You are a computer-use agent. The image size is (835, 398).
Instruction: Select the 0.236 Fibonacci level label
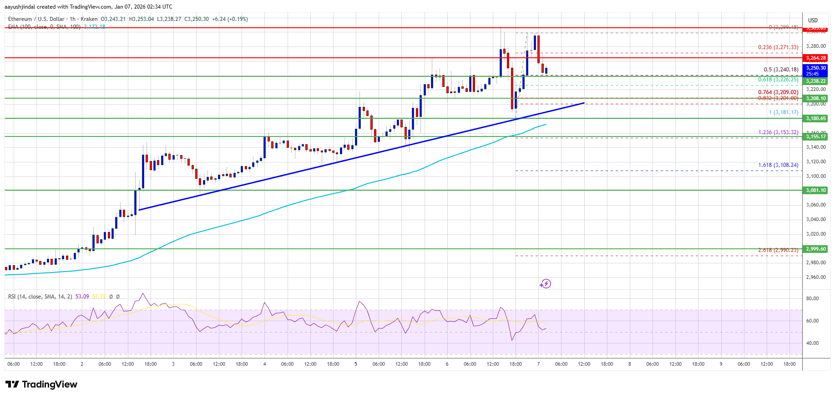(x=778, y=47)
